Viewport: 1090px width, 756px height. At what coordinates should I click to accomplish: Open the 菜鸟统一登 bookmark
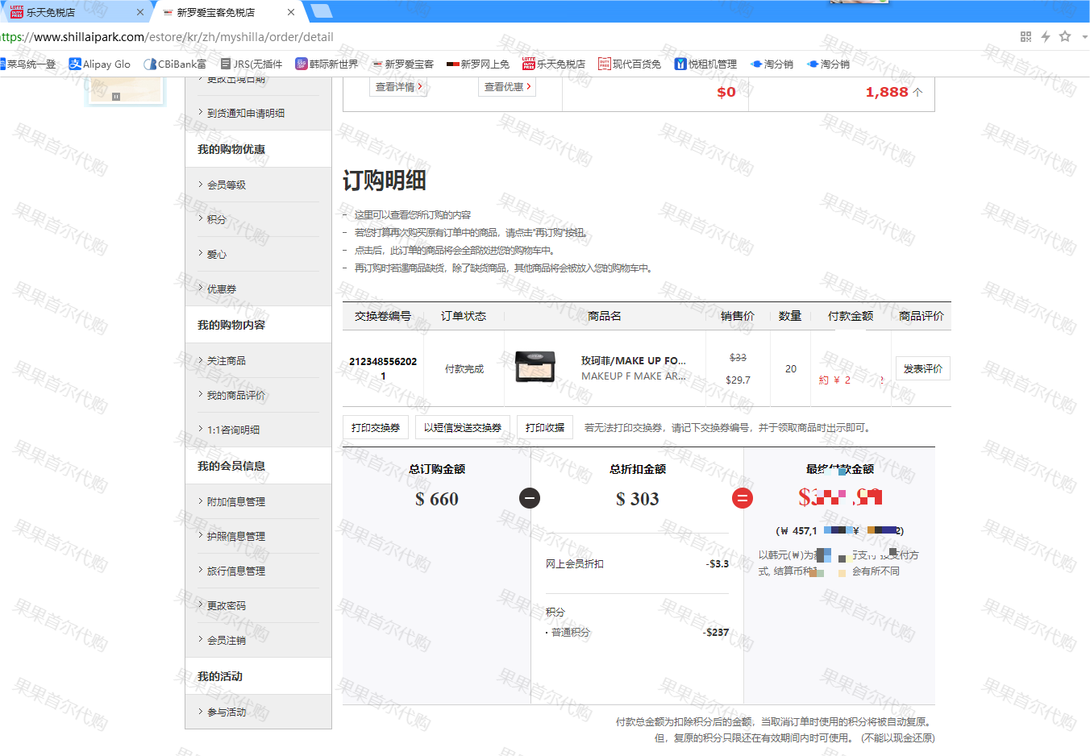(28, 64)
